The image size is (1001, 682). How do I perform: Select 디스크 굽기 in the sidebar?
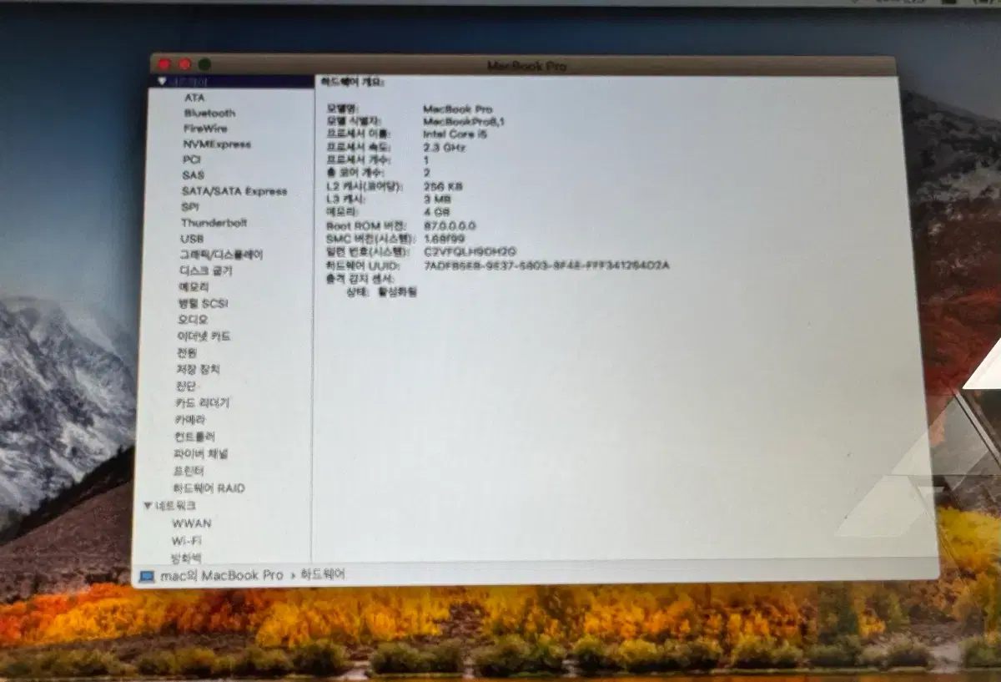tap(206, 271)
